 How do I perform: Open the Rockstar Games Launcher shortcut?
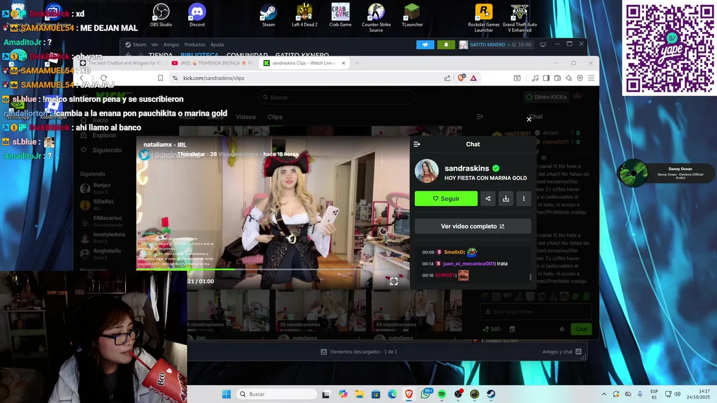pos(483,18)
